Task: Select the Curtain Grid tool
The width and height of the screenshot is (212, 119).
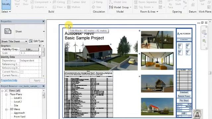Action: pyautogui.click(x=77, y=2)
